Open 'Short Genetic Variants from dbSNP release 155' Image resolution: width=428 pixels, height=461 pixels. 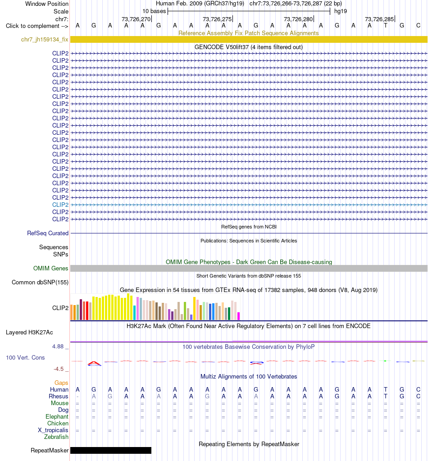[249, 276]
